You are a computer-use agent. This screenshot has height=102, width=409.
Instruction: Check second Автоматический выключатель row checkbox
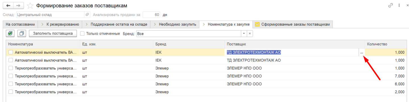[x=11, y=60]
